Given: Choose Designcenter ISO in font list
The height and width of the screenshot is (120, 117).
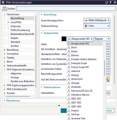Looking at the screenshot, I should coord(85,43).
